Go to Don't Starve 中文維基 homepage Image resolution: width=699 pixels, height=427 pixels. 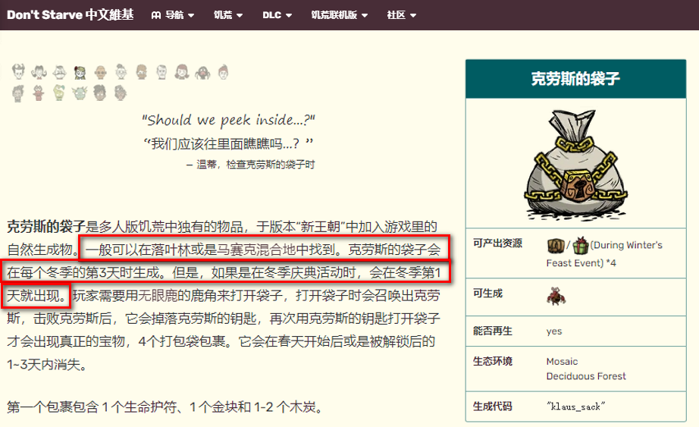pyautogui.click(x=70, y=15)
